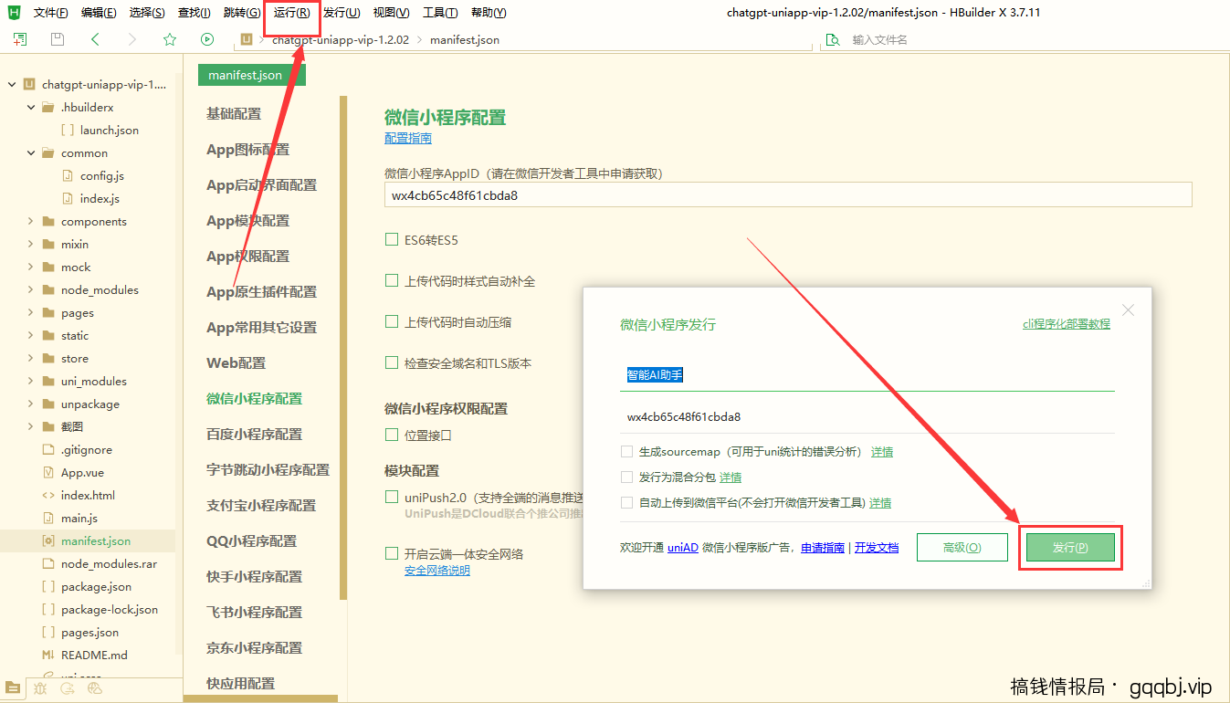Click the 发行(P) button in the dialog

point(1070,547)
